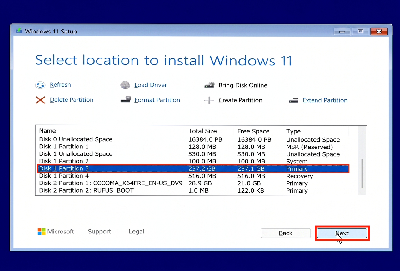Click the Refresh arrows icon
Viewport: 400px width, 271px height.
40,85
